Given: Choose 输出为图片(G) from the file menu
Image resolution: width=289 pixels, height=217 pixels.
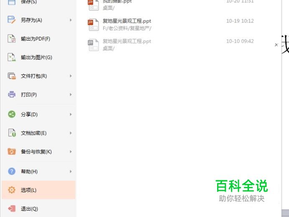Looking at the screenshot, I should 38,57.
